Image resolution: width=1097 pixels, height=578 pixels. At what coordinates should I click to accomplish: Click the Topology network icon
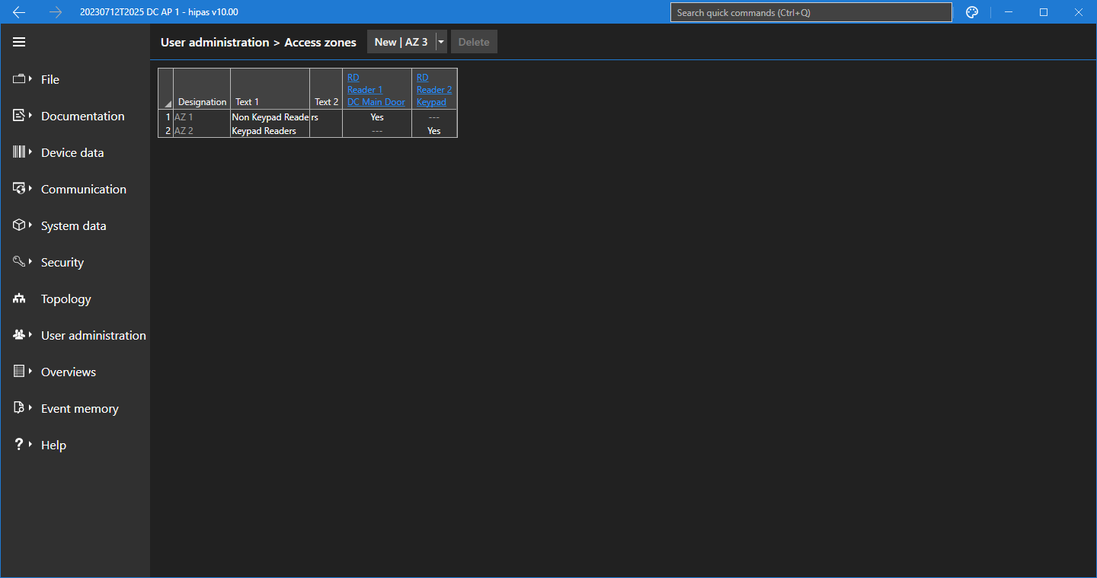point(19,299)
